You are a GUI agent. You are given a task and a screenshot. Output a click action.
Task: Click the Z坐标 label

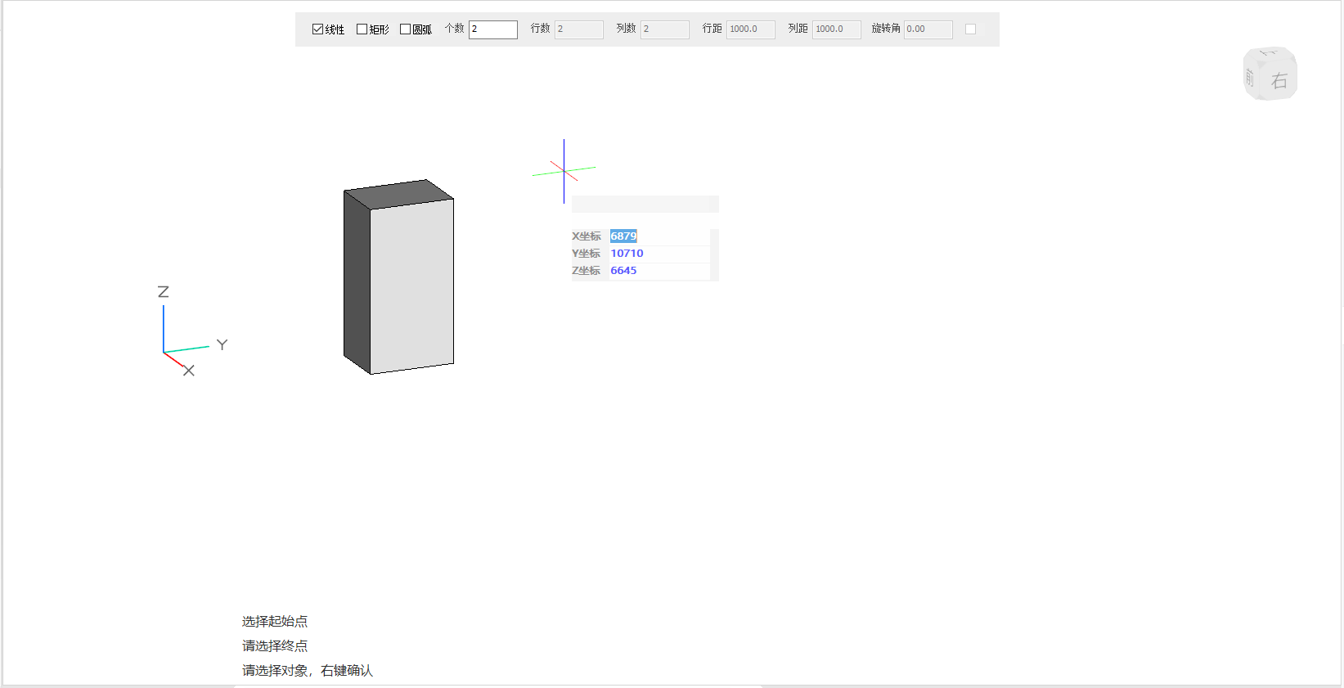pos(586,271)
